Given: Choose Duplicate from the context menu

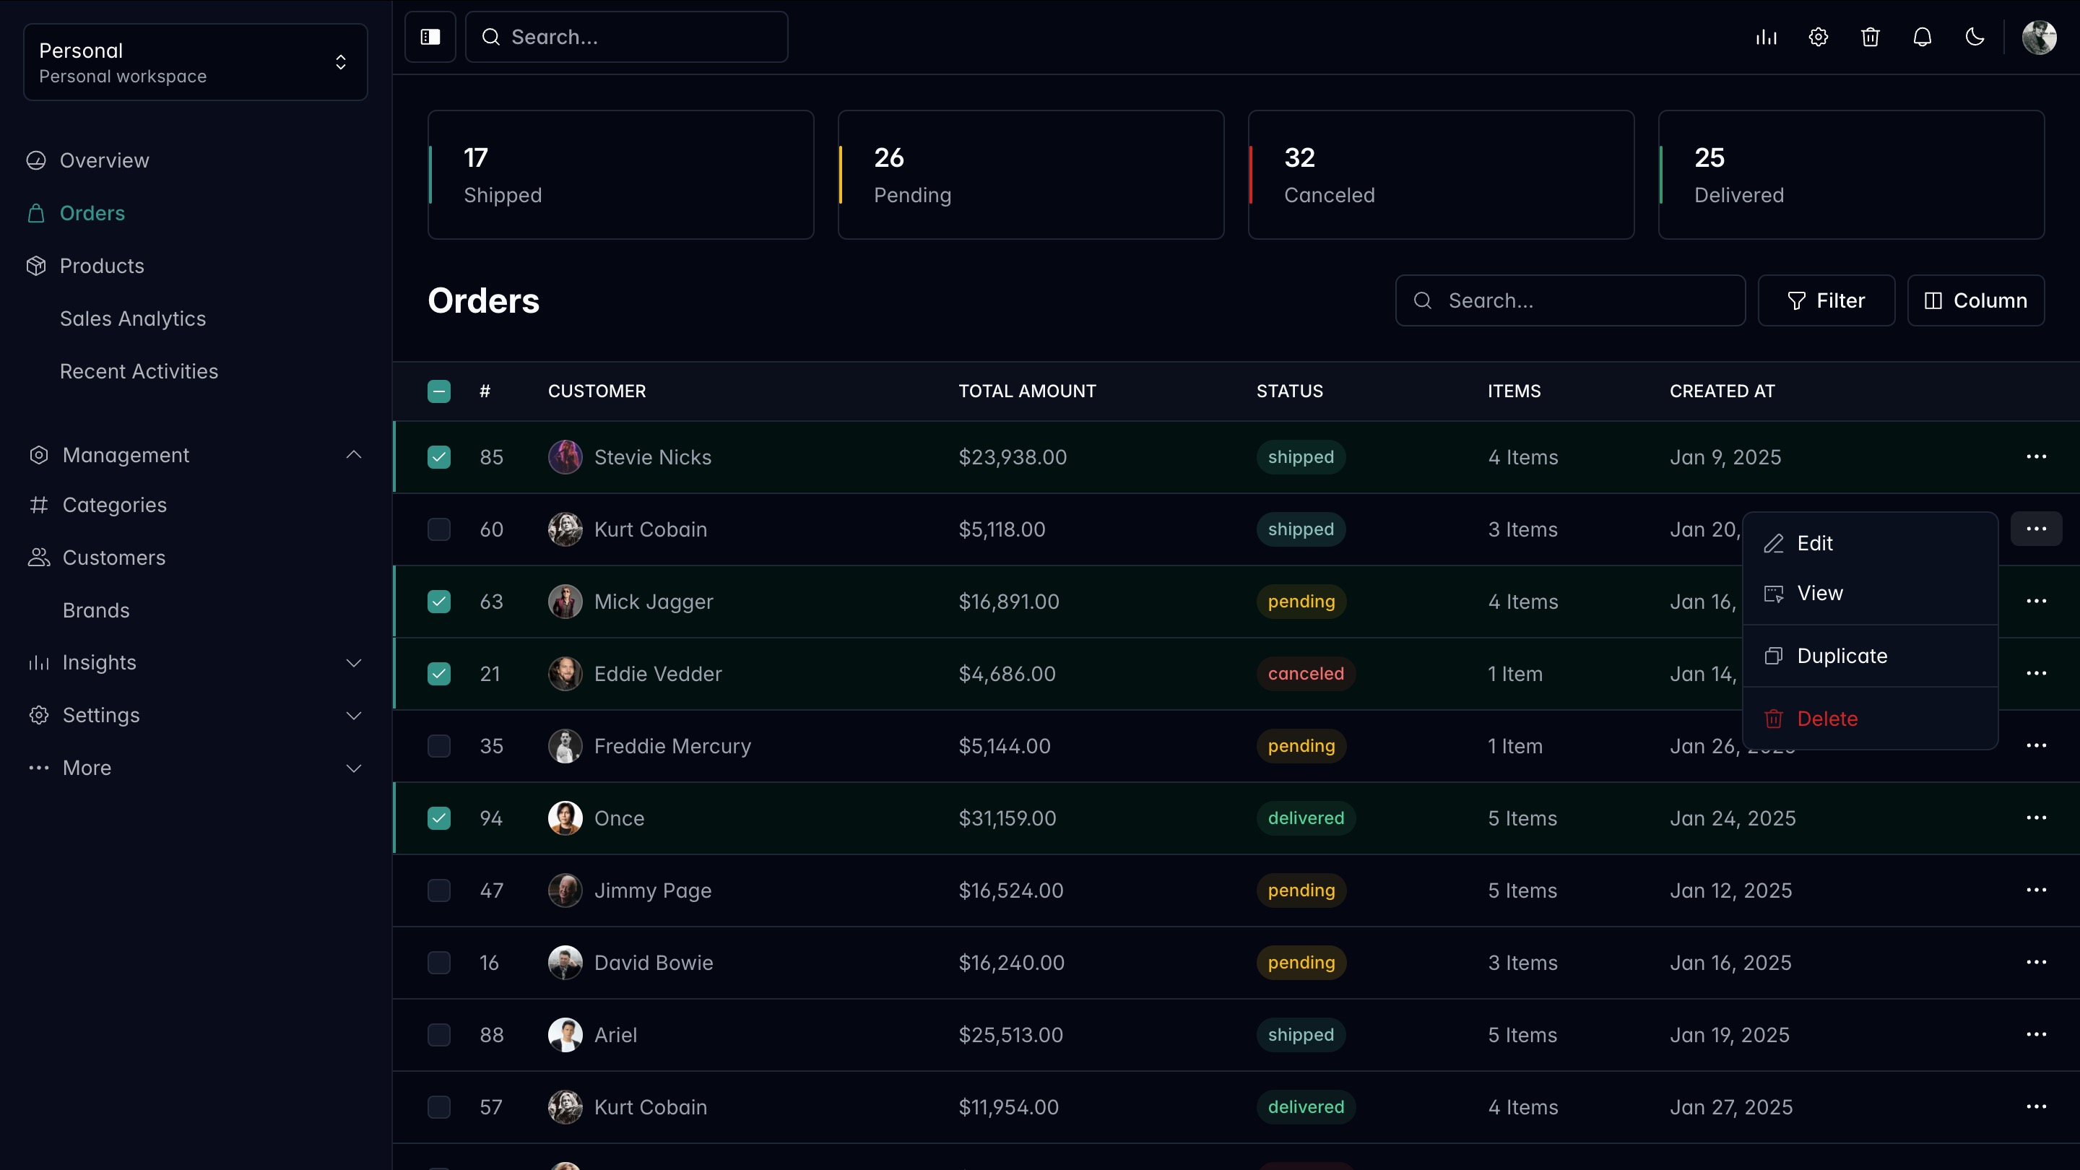Looking at the screenshot, I should (1841, 656).
